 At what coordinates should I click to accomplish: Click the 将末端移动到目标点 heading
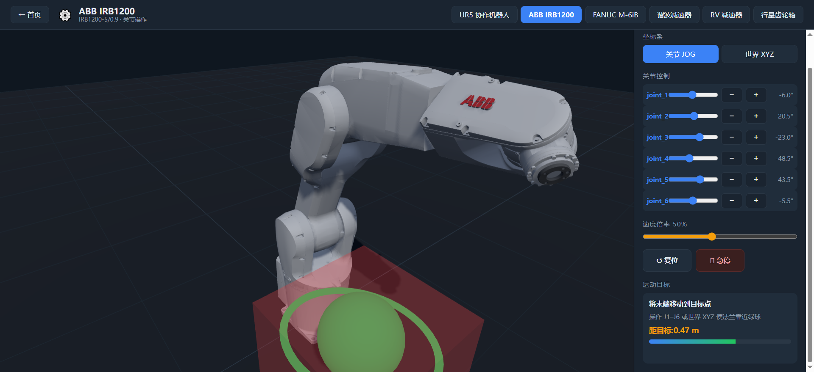pos(680,304)
